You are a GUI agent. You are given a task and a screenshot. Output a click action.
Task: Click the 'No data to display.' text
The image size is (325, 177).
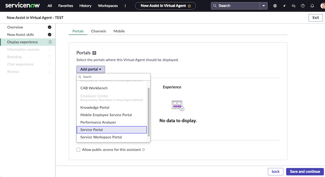178,120
